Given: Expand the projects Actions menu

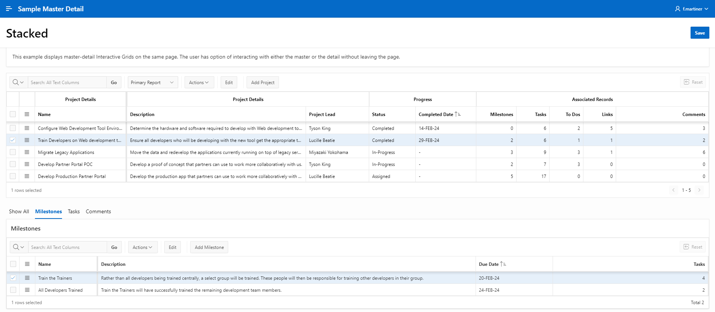Looking at the screenshot, I should (199, 82).
